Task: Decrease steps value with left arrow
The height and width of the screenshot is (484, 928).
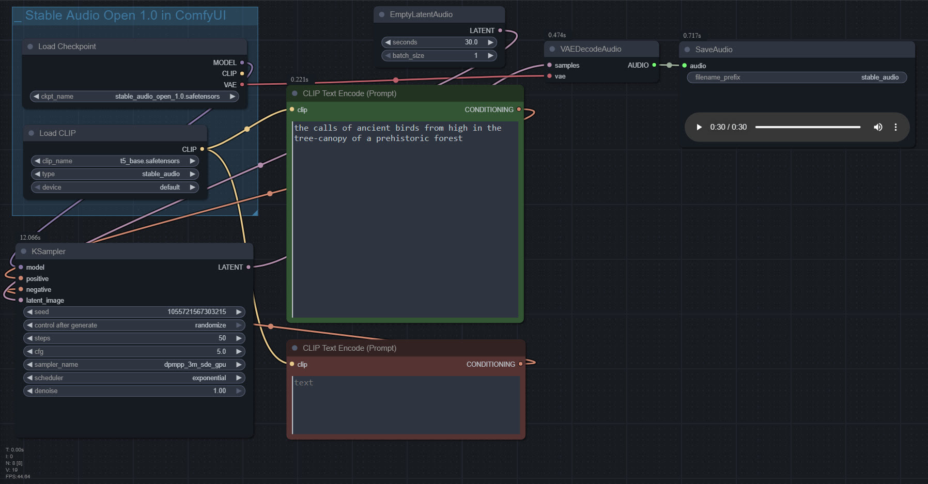Action: pos(30,338)
